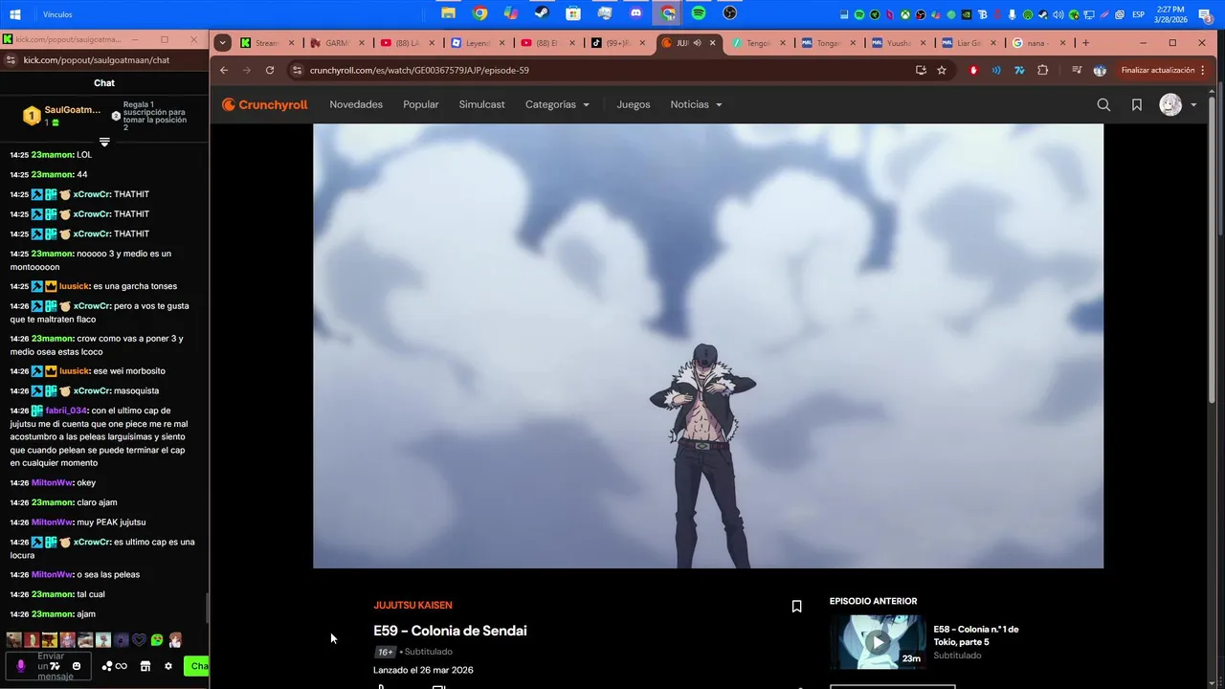The image size is (1225, 689).
Task: Open OBS Studio from the taskbar
Action: point(730,13)
